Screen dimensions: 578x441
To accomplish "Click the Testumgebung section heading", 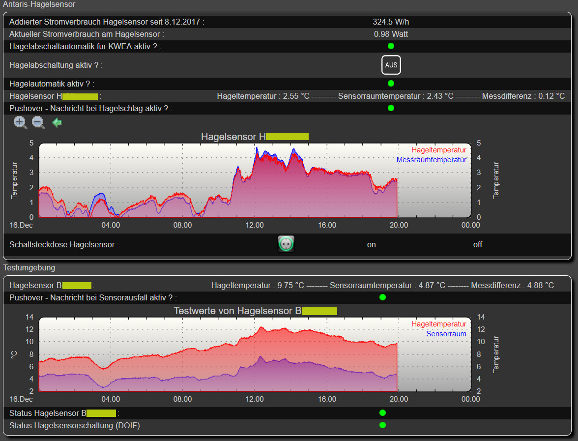I will (x=29, y=268).
